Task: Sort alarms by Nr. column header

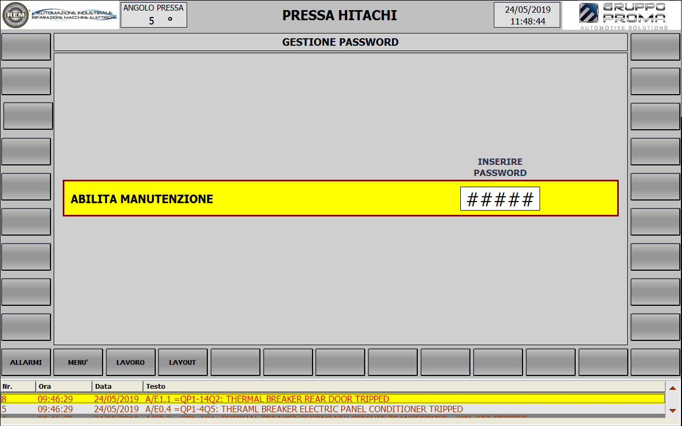Action: pyautogui.click(x=18, y=387)
